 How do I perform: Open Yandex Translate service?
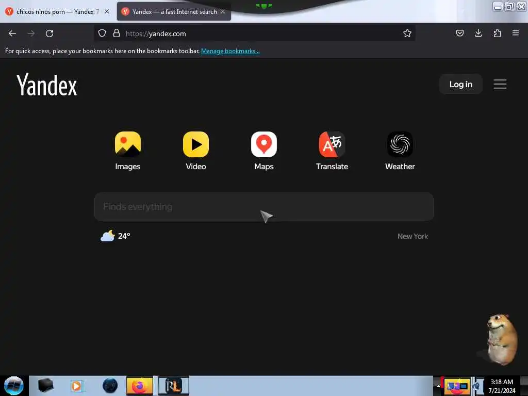pyautogui.click(x=332, y=151)
